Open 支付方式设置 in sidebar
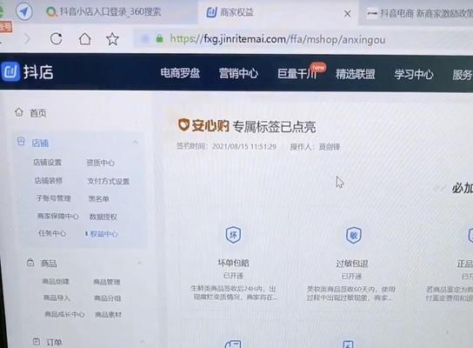Image resolution: width=473 pixels, height=348 pixels. click(x=109, y=181)
